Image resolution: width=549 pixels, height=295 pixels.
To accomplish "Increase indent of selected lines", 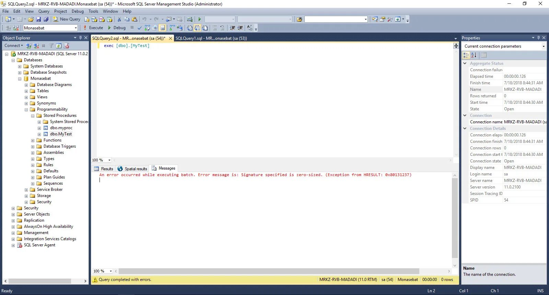I will (x=240, y=28).
